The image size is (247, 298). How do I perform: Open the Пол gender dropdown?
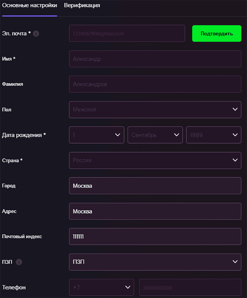click(155, 110)
